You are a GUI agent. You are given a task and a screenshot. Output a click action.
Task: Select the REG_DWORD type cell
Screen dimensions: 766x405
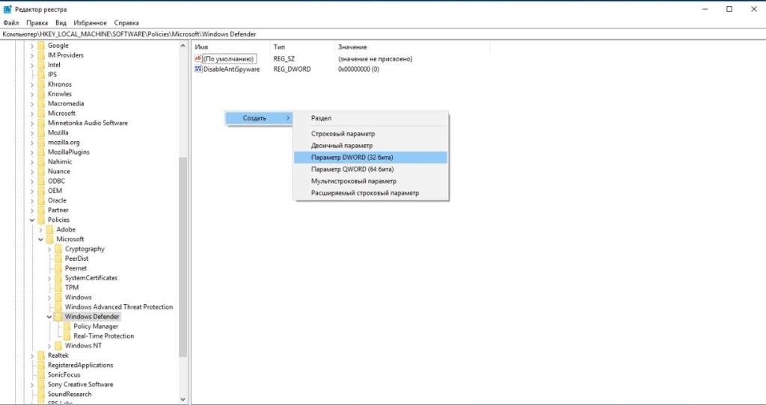click(292, 69)
